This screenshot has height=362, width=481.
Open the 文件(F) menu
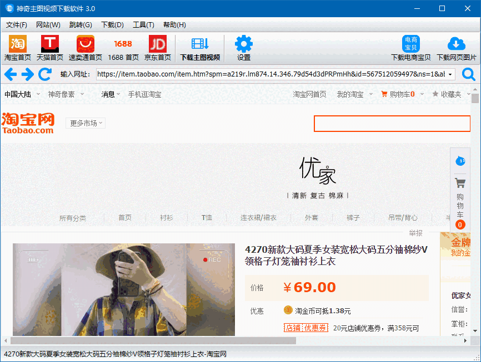pos(17,24)
